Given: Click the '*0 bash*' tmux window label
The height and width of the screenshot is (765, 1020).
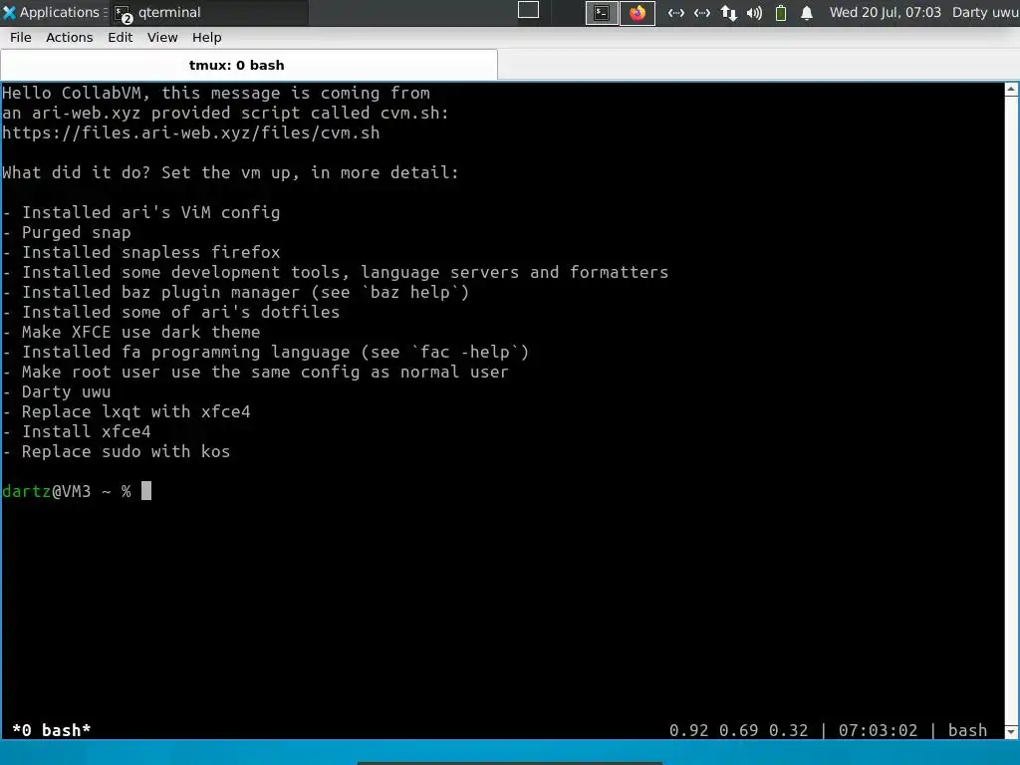Looking at the screenshot, I should point(52,730).
